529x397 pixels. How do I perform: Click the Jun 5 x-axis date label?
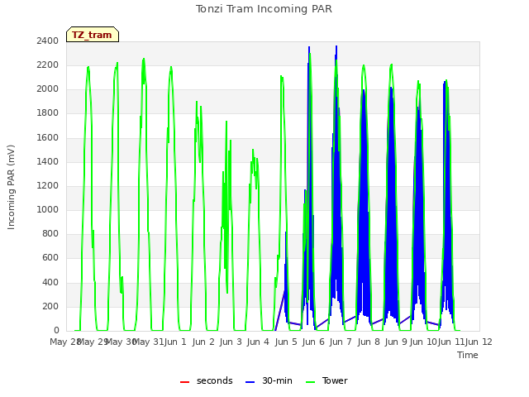pyautogui.click(x=286, y=342)
